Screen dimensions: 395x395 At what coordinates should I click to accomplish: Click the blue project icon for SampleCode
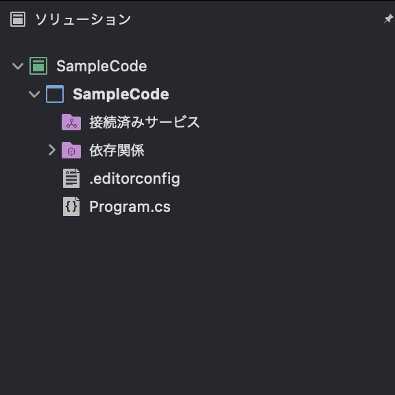(x=55, y=94)
